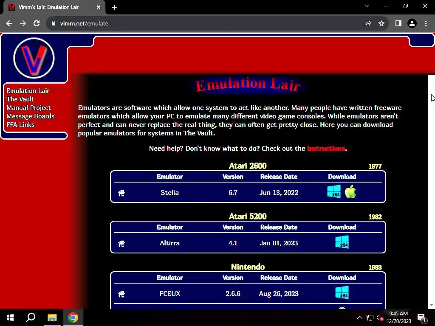
Task: Download Stella for Windows x64
Action: (x=334, y=191)
